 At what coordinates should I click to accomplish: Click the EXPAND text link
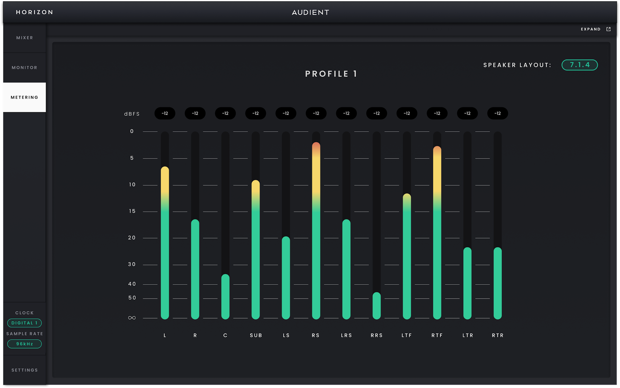point(591,29)
